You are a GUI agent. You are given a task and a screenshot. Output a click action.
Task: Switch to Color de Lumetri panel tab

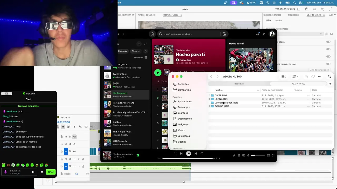[314, 15]
